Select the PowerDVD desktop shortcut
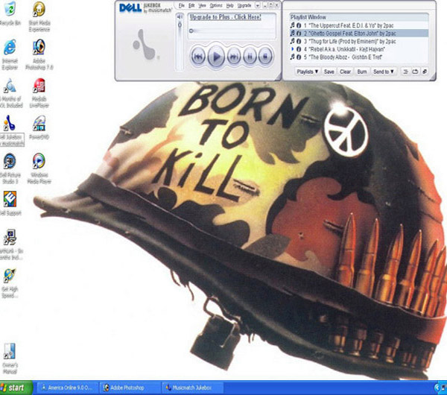The width and height of the screenshot is (447, 395). pos(39,127)
